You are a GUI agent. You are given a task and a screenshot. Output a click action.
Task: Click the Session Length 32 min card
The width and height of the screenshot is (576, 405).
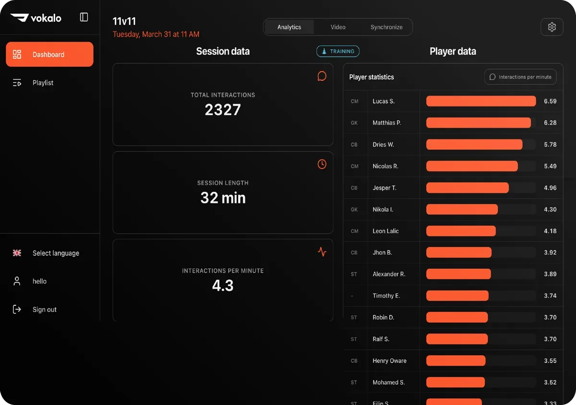click(x=223, y=192)
